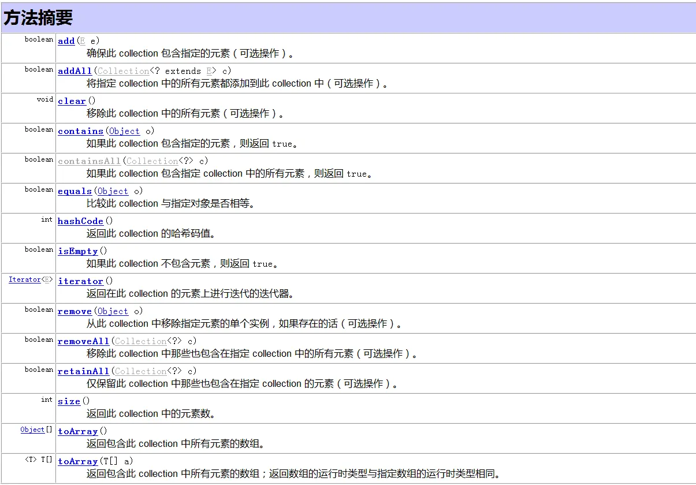
Task: Open the toArray() no-argument method link
Action: pyautogui.click(x=78, y=431)
